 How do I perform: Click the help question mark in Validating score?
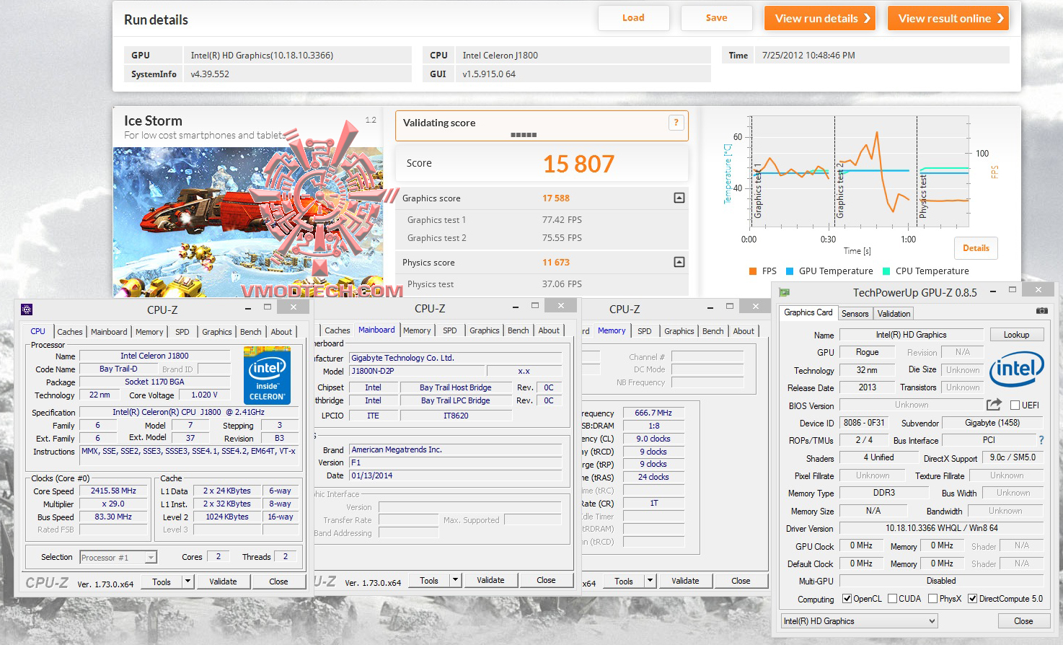(x=676, y=123)
